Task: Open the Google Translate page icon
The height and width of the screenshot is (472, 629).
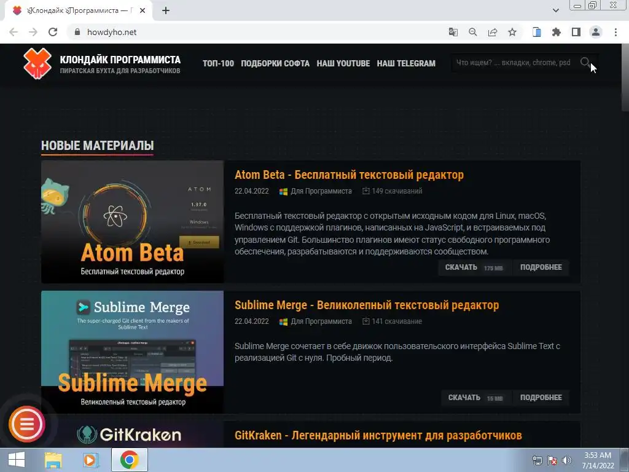Action: (x=453, y=32)
